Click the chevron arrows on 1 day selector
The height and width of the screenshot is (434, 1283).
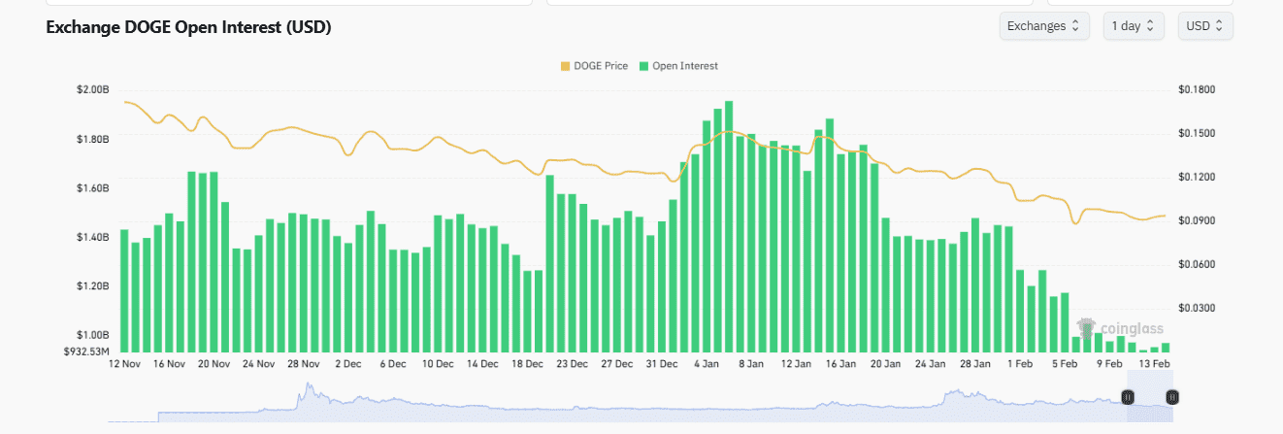point(1150,26)
